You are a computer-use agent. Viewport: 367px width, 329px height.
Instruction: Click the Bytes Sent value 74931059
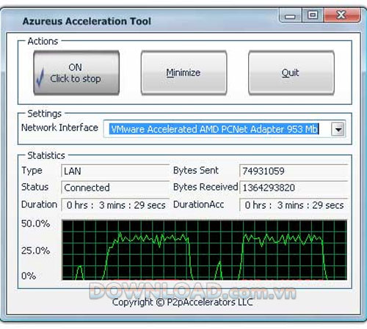pos(294,171)
